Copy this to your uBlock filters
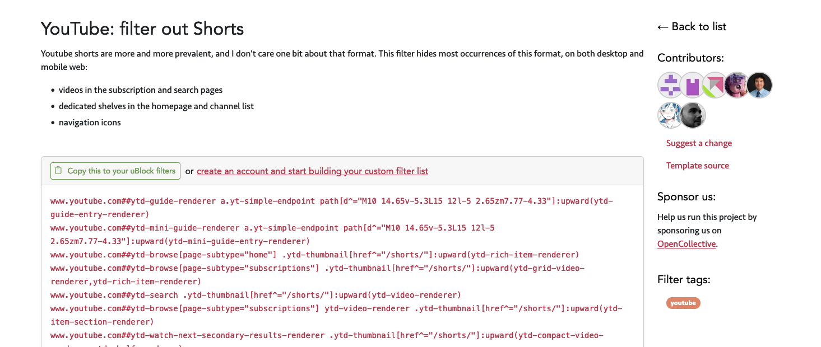The height and width of the screenshot is (347, 821). (x=115, y=171)
